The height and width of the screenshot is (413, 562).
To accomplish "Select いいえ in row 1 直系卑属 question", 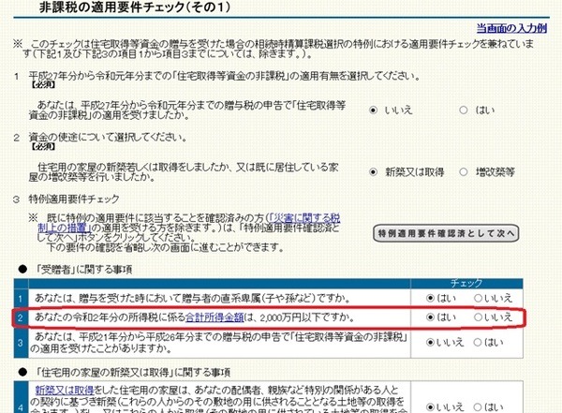I will pyautogui.click(x=478, y=298).
